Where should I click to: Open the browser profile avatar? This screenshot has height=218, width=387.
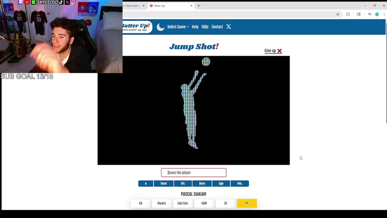point(377,14)
